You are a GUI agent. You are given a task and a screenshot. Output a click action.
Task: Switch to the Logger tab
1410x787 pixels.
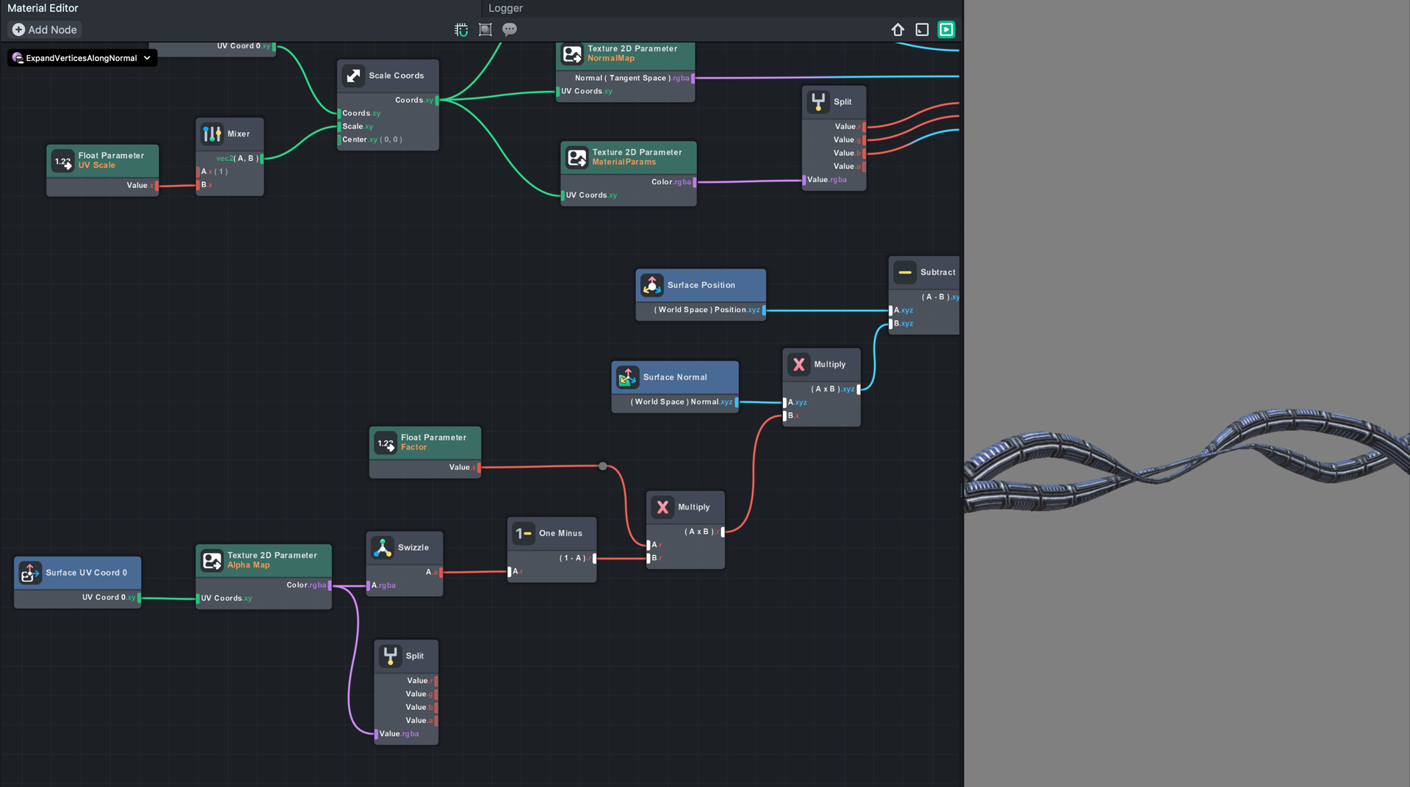(x=505, y=8)
